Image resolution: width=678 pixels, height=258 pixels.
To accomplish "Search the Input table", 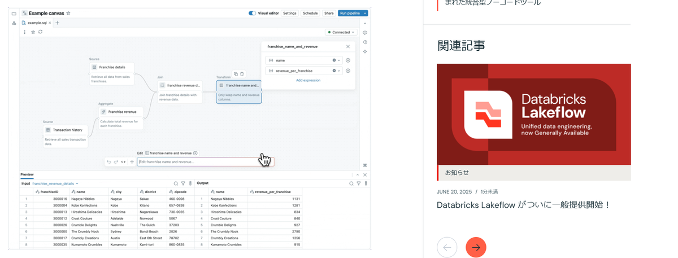I will coord(176,183).
